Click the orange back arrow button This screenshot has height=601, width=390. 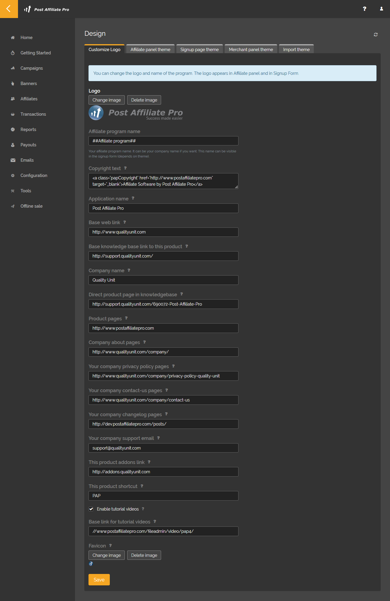(9, 9)
